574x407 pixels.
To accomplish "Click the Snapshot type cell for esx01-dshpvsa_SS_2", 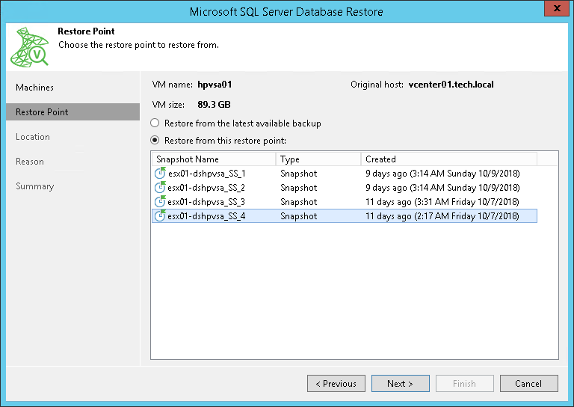I will tap(299, 188).
